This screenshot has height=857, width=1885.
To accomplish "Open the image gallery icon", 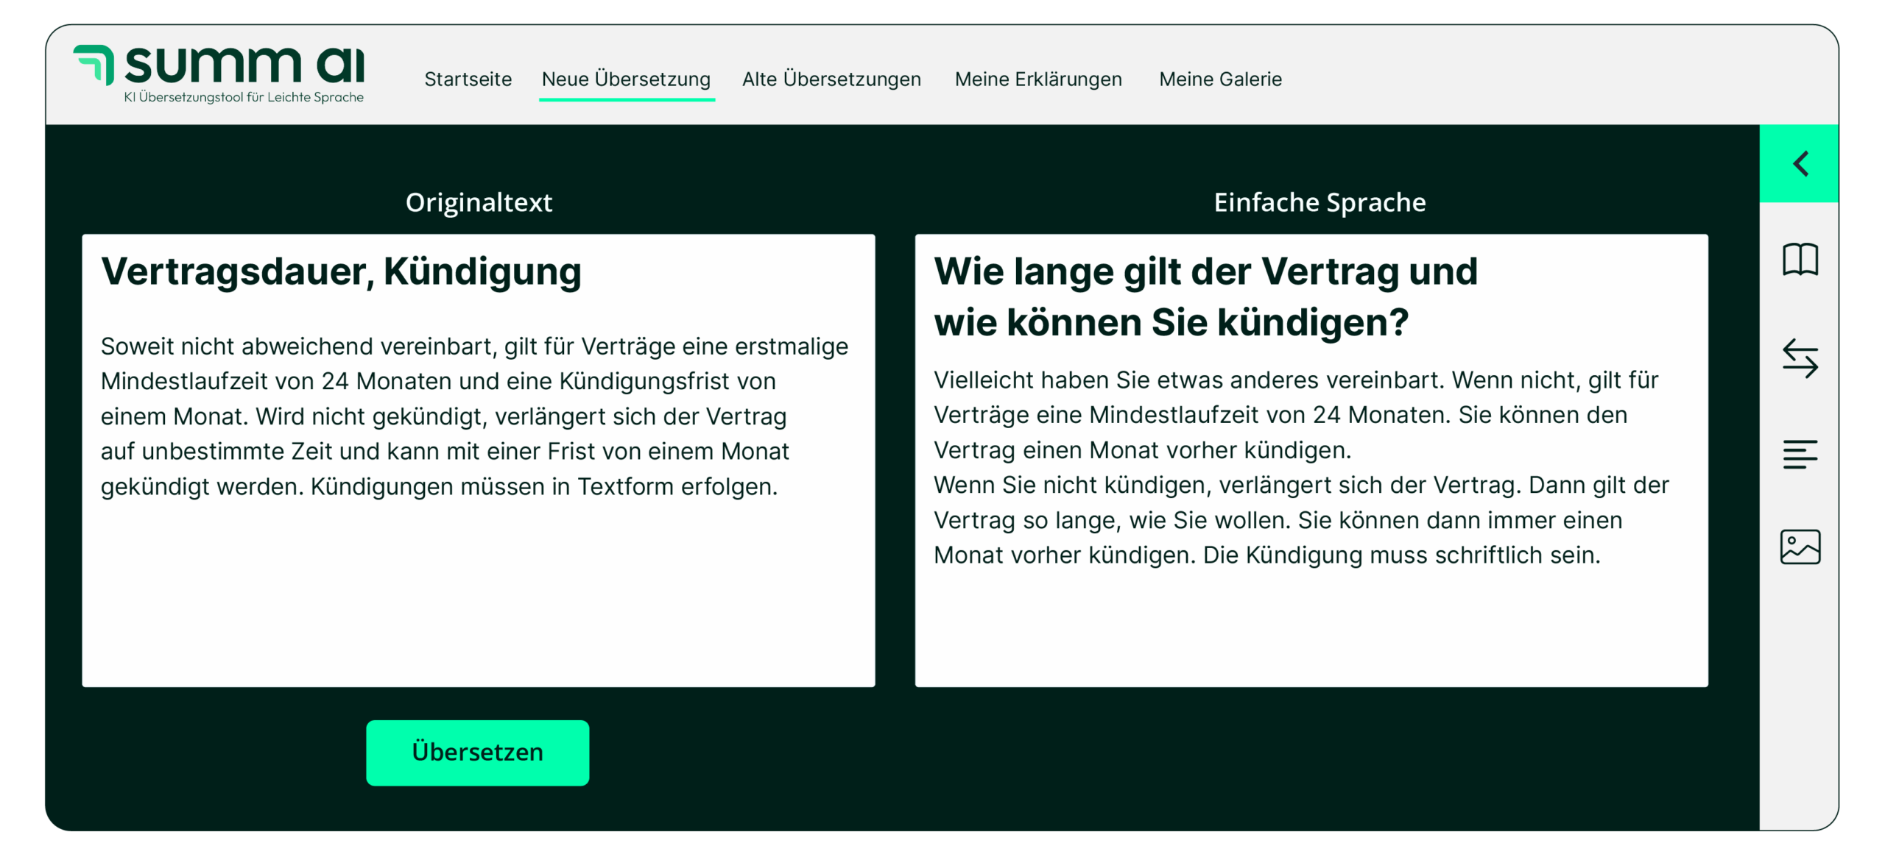I will click(x=1800, y=547).
